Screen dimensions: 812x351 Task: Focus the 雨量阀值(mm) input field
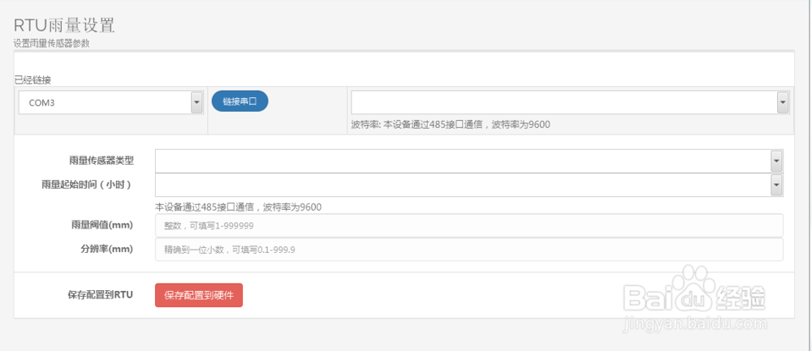coord(469,225)
